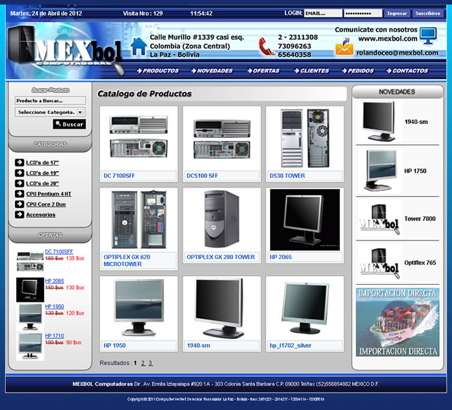Focus the password login field
This screenshot has height=410, width=452.
pos(363,14)
